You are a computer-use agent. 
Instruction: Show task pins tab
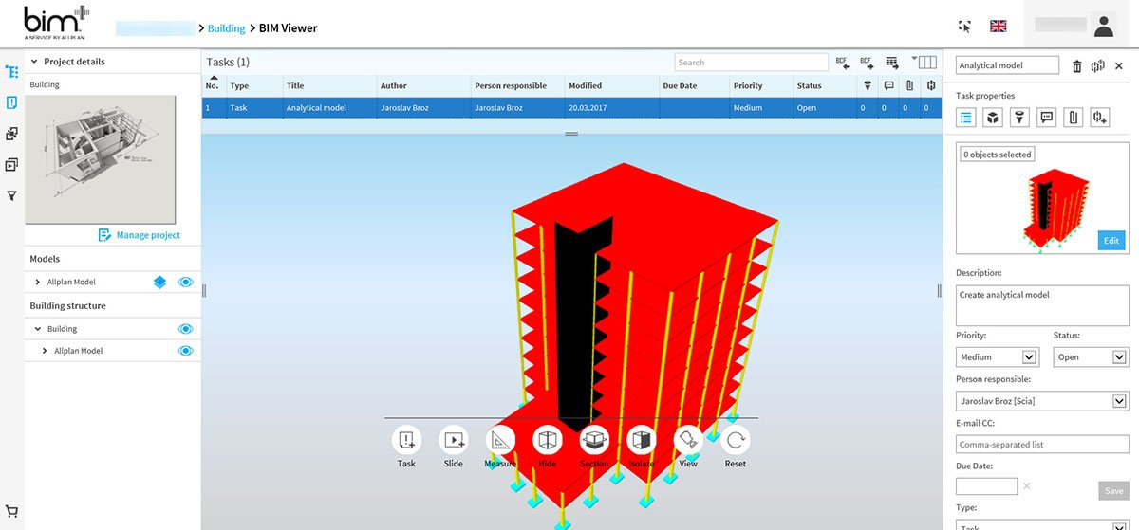1019,118
